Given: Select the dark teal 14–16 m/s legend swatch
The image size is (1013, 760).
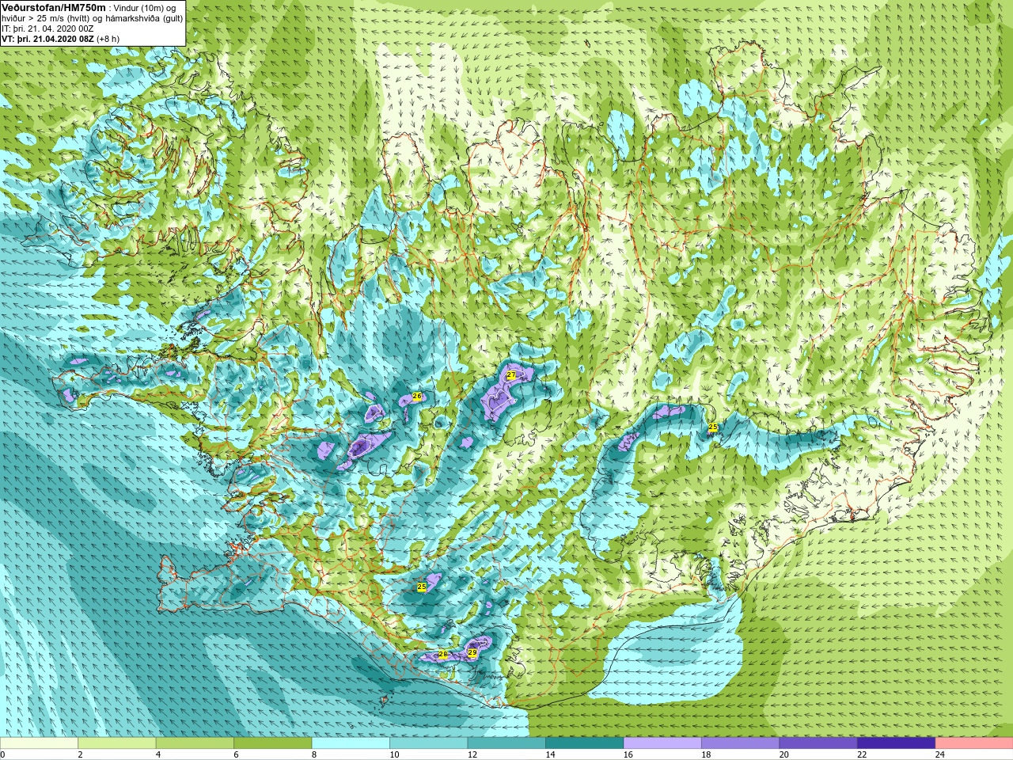Looking at the screenshot, I should click(585, 743).
